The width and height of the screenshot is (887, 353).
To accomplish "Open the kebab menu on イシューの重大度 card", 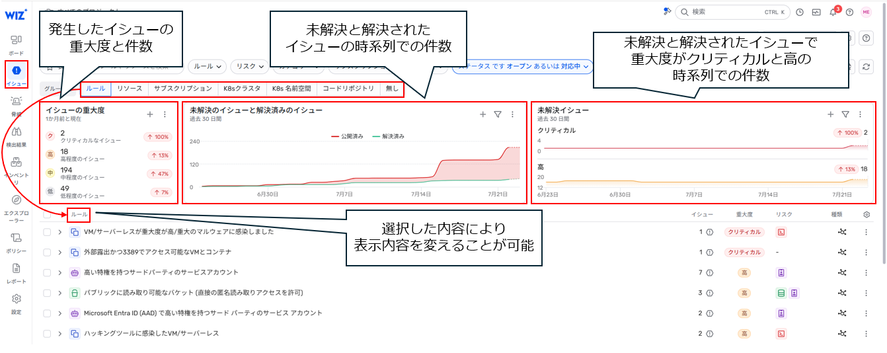I will coord(165,114).
